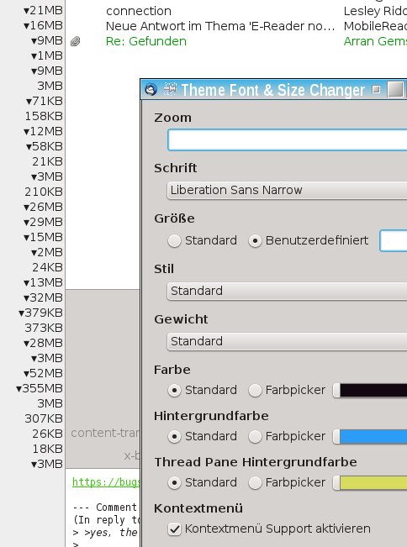This screenshot has height=547, width=407.
Task: Click into the Zoom input field
Action: [x=288, y=139]
